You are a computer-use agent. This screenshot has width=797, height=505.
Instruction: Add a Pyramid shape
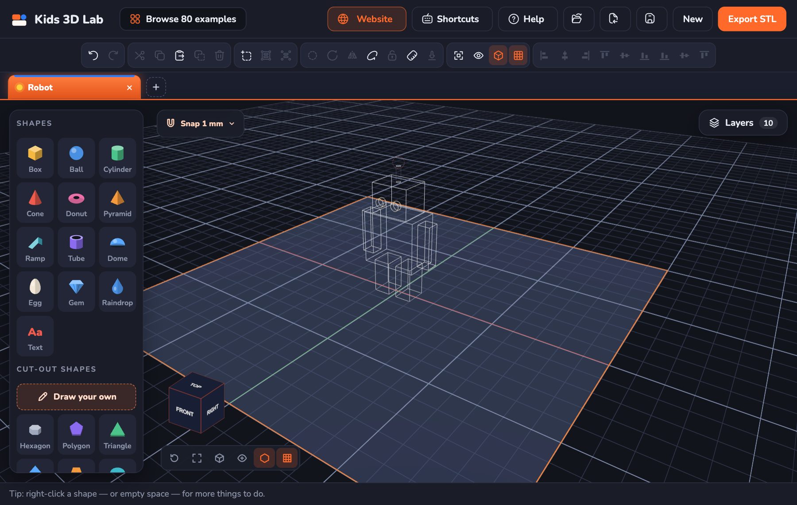[117, 202]
